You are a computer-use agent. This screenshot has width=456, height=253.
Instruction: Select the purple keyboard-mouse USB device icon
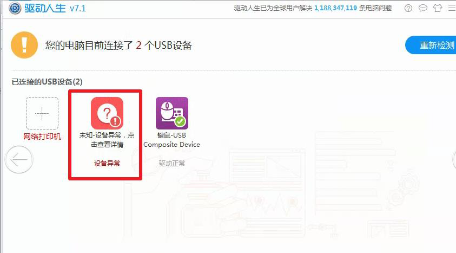point(172,113)
